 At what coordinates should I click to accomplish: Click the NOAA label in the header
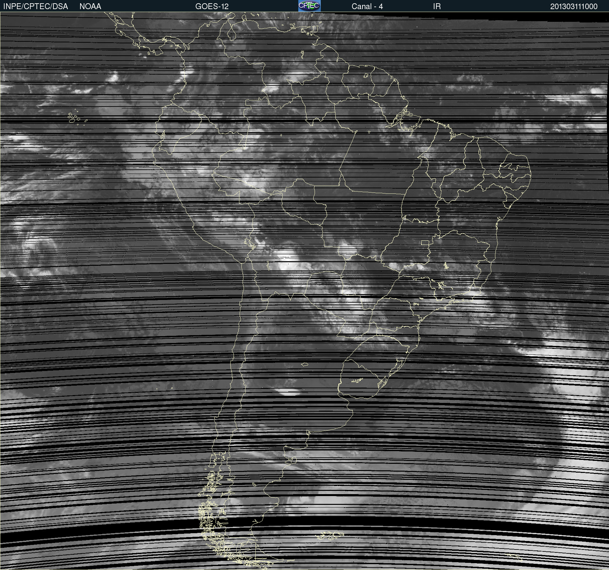(x=90, y=6)
